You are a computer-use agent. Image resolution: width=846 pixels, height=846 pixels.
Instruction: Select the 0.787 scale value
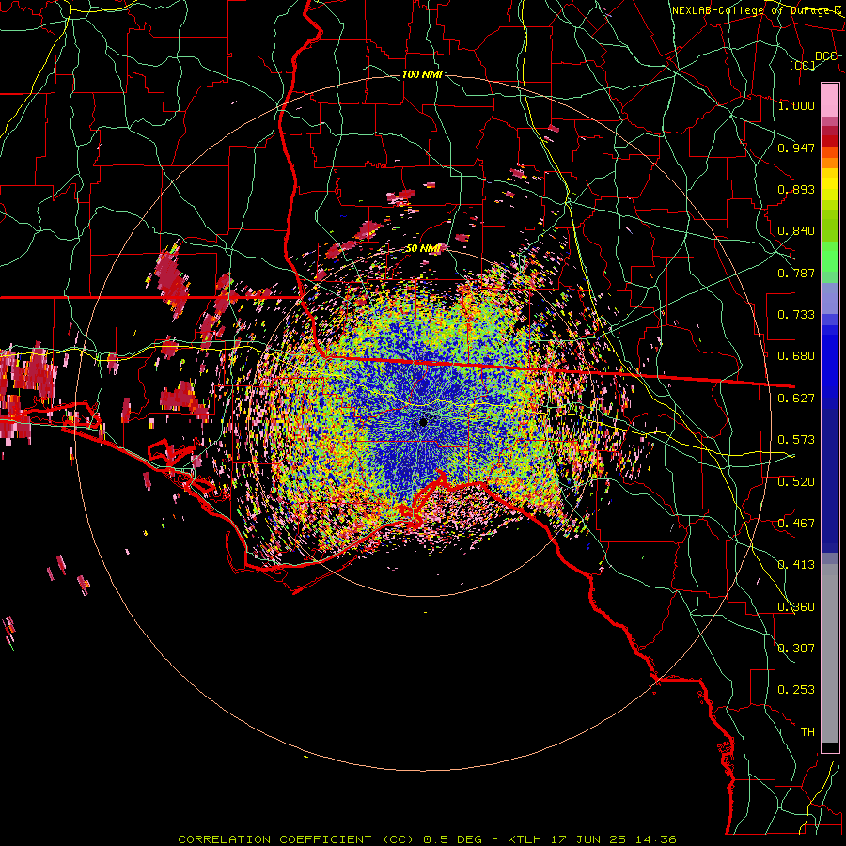[x=796, y=273]
